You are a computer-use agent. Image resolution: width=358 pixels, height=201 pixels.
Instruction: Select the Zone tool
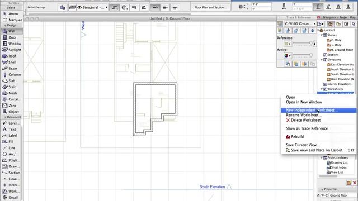click(x=11, y=106)
